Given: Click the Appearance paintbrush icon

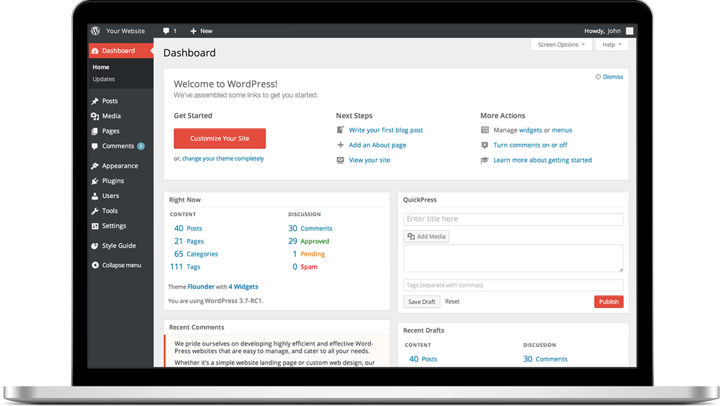Looking at the screenshot, I should (95, 166).
